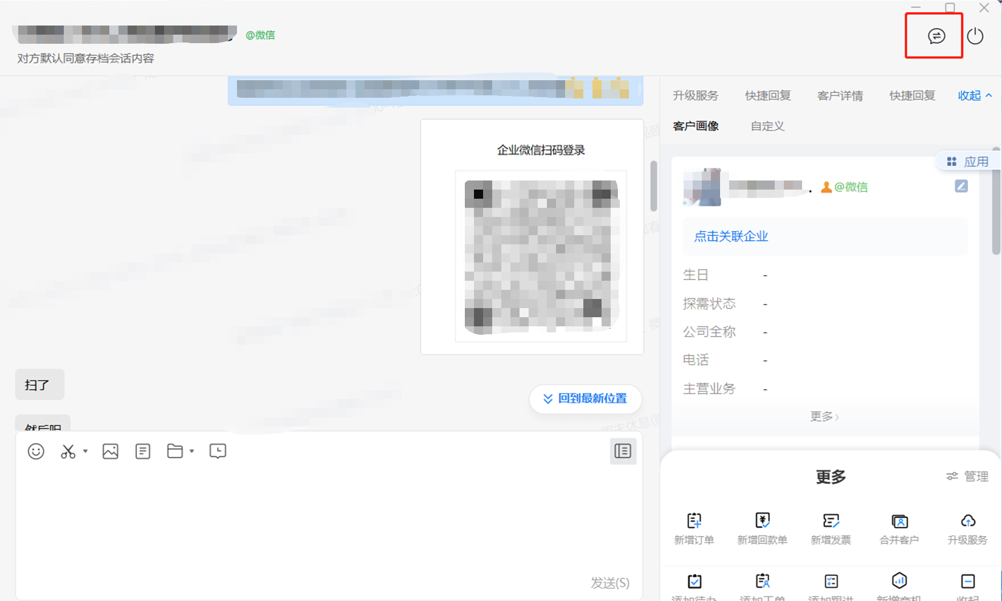Click the 探需状态 field row

coord(825,303)
